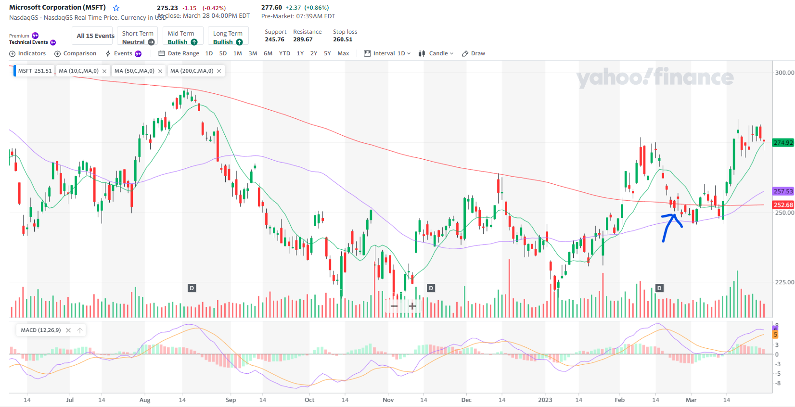795x407 pixels.
Task: Select the 5D date range
Action: [x=223, y=53]
